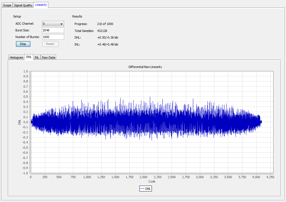
Task: Click the vertical DNL y-axis label
Action: click(x=19, y=122)
